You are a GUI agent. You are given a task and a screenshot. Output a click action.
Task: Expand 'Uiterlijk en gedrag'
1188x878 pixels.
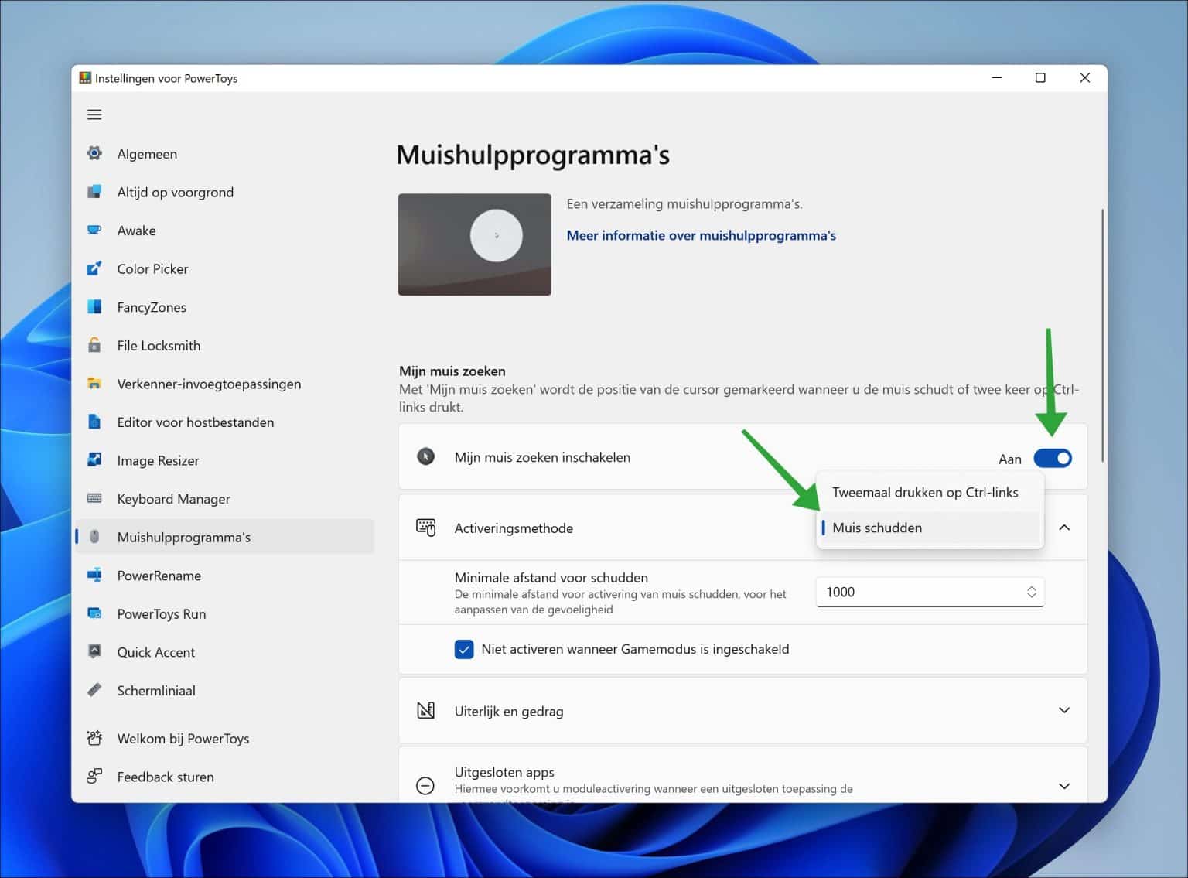point(1065,710)
